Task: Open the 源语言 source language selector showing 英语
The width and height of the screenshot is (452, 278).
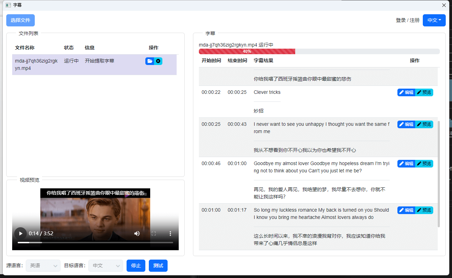Action: (43, 265)
